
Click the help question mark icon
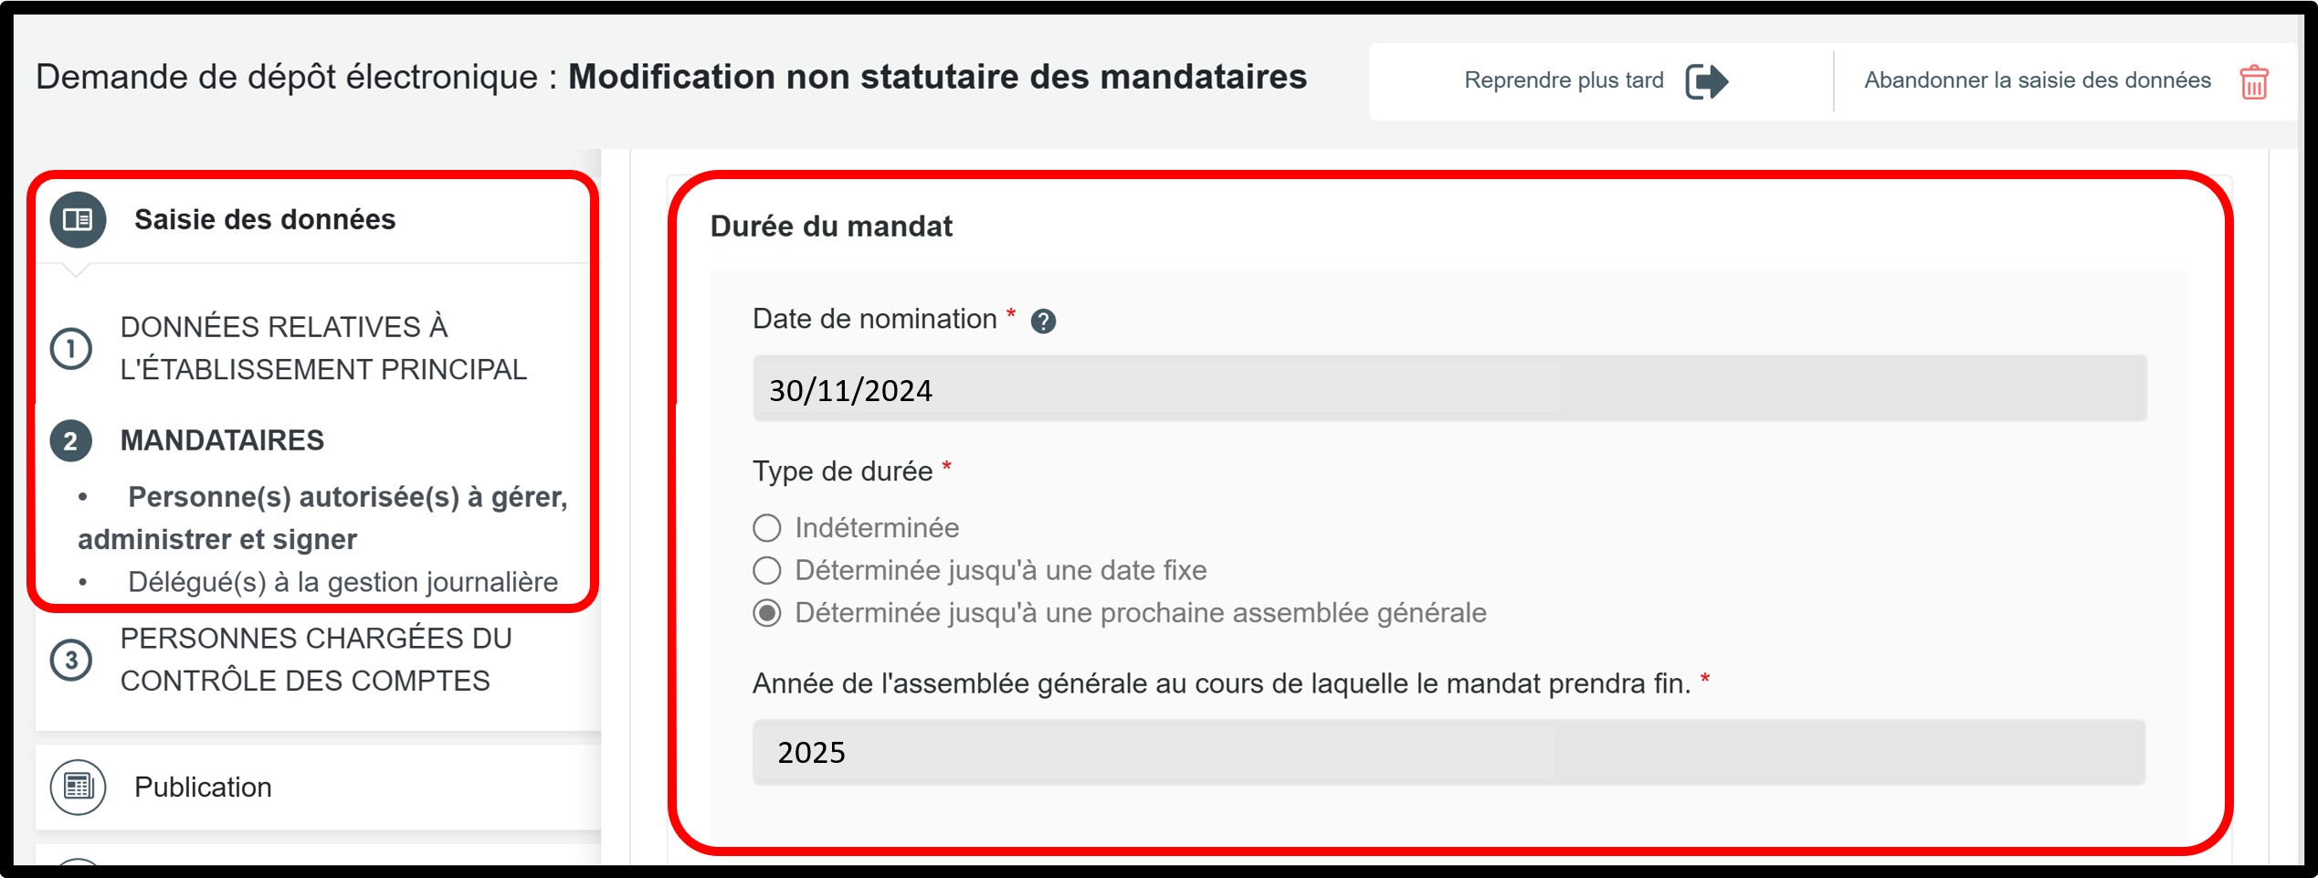(1043, 321)
